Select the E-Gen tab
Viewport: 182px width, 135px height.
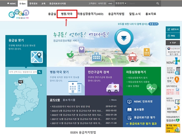[22, 3]
